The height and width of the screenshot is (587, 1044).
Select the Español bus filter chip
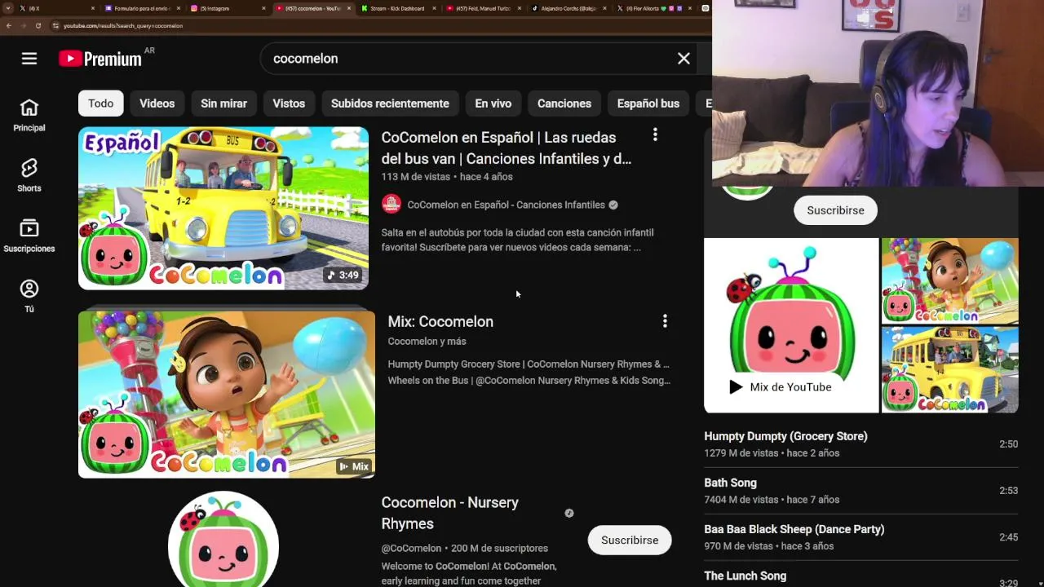point(648,104)
